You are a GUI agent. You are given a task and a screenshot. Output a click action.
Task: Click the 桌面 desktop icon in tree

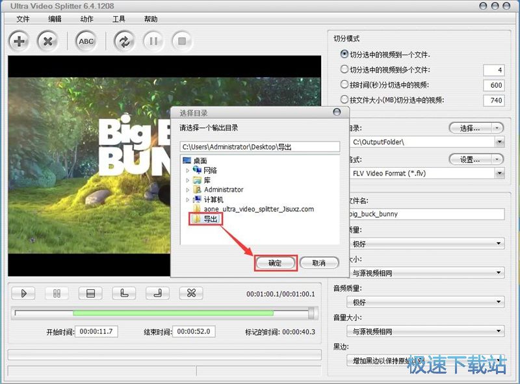pos(187,160)
